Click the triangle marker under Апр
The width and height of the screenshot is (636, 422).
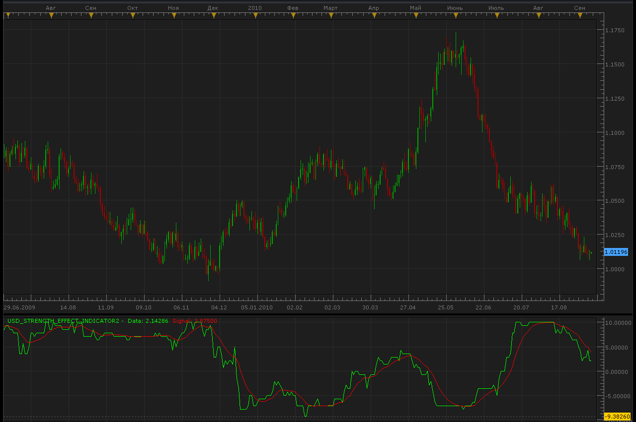coord(374,16)
